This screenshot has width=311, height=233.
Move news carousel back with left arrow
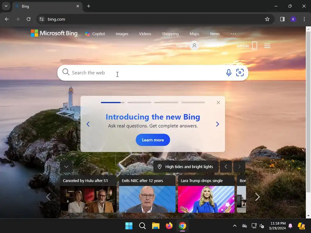pos(48,197)
